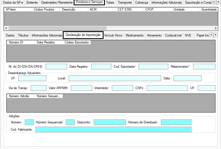Click the Número DI column header
221x149 pixels.
(21, 42)
